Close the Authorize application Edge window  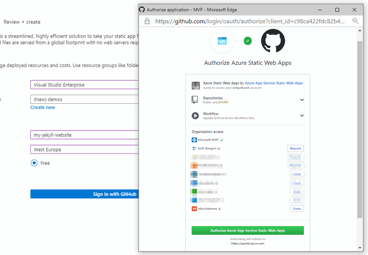[x=354, y=10]
